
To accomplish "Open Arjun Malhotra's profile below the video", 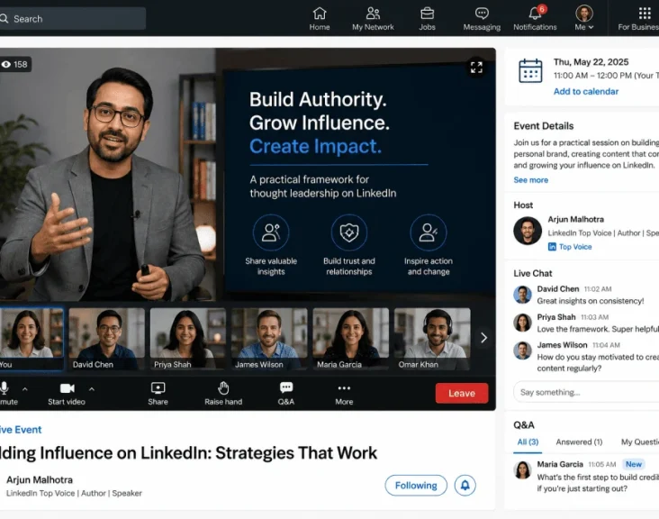I will [x=40, y=480].
